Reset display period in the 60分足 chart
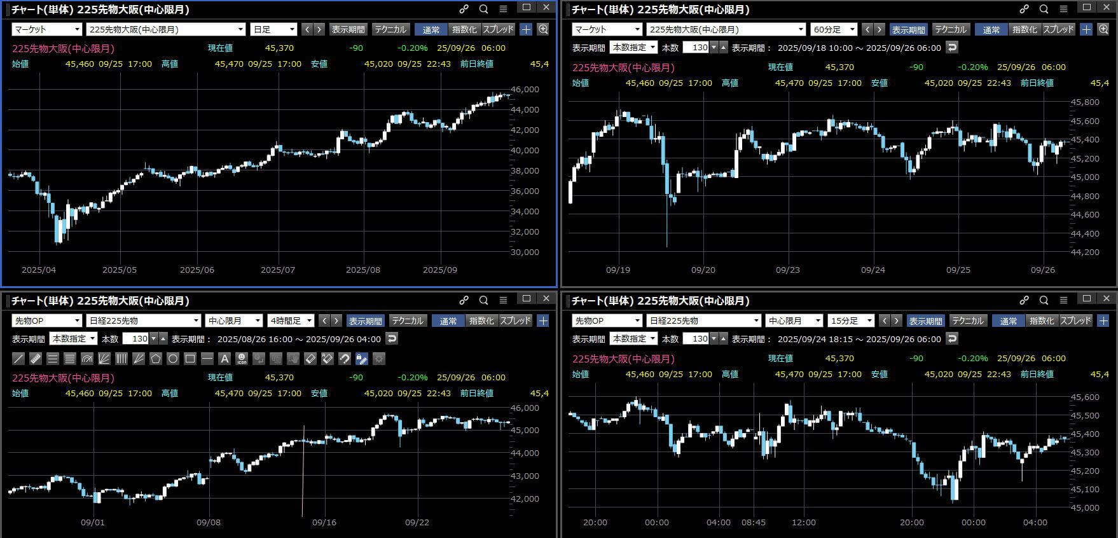1118x538 pixels. [x=951, y=47]
